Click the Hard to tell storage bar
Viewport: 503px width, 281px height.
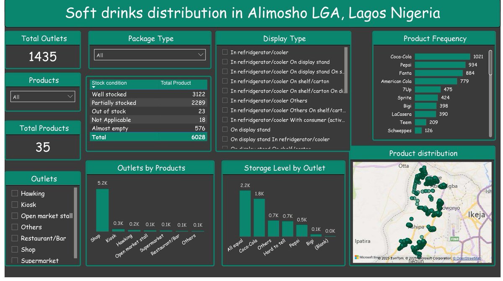pyautogui.click(x=288, y=229)
